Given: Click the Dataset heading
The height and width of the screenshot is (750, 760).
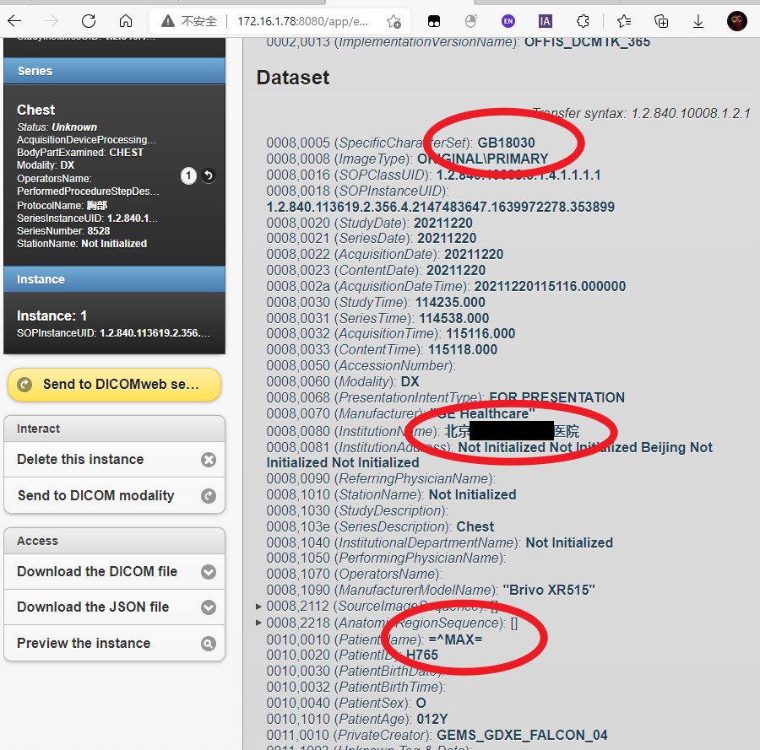Looking at the screenshot, I should (x=293, y=78).
